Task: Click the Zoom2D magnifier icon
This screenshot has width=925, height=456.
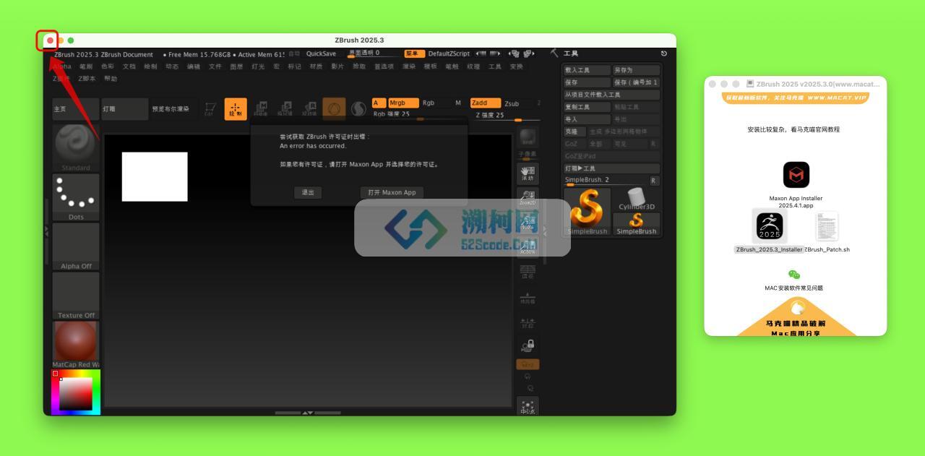Action: tap(528, 197)
